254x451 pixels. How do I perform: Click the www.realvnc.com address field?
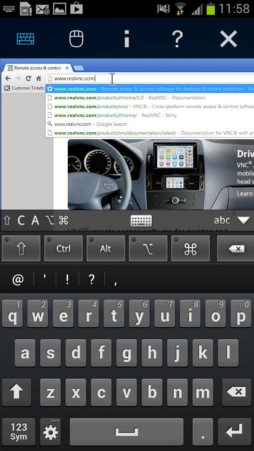(150, 79)
